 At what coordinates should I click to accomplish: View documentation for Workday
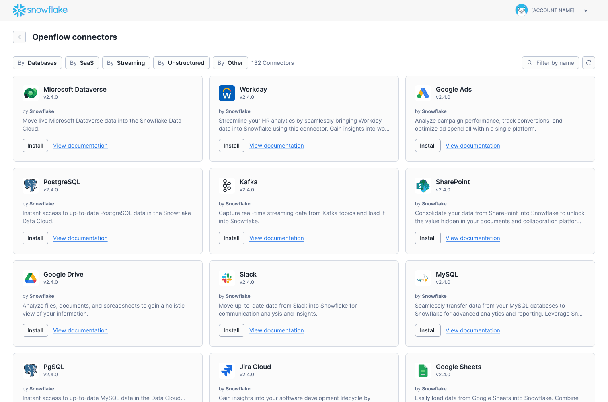click(277, 146)
